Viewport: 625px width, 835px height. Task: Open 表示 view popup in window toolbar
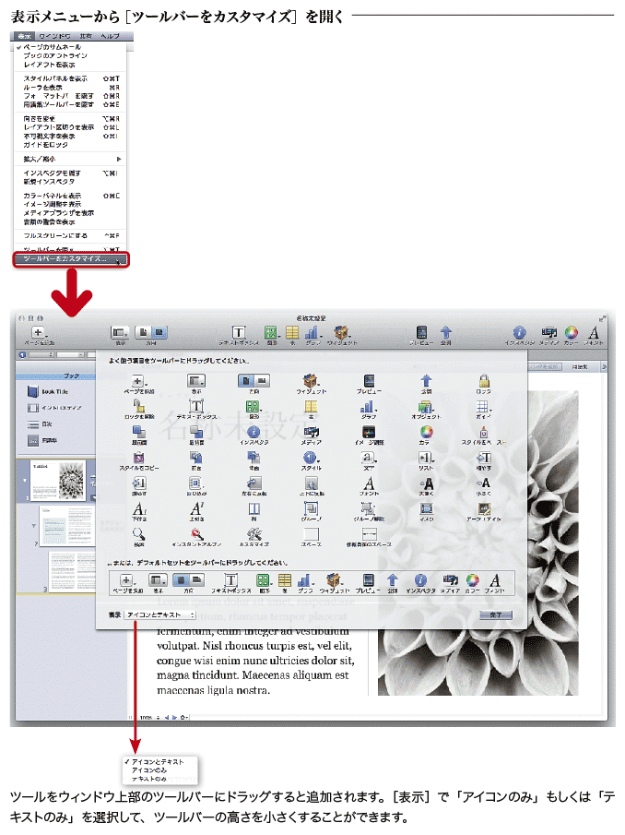(120, 333)
